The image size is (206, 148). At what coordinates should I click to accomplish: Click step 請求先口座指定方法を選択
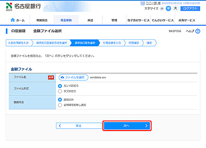51,43
